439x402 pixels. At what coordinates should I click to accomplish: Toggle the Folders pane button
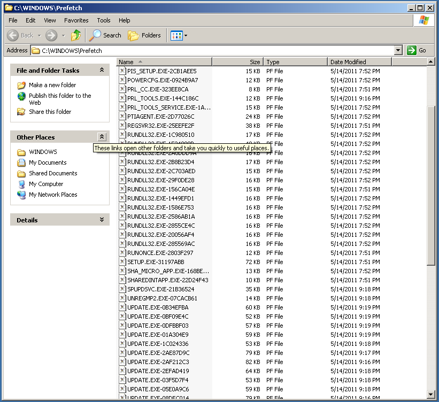pyautogui.click(x=144, y=35)
